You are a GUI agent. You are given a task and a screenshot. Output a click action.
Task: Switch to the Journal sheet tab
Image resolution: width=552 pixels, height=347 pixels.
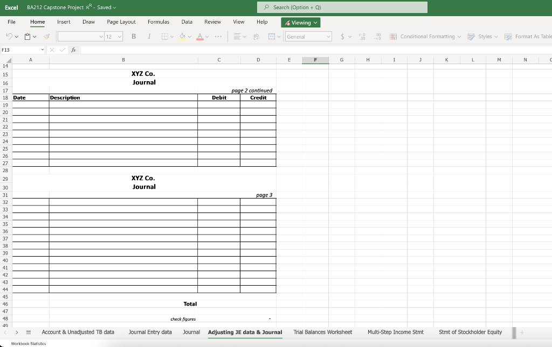coord(191,332)
